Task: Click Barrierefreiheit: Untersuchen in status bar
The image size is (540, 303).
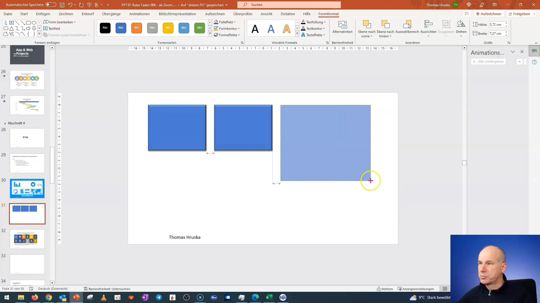Action: coord(107,289)
